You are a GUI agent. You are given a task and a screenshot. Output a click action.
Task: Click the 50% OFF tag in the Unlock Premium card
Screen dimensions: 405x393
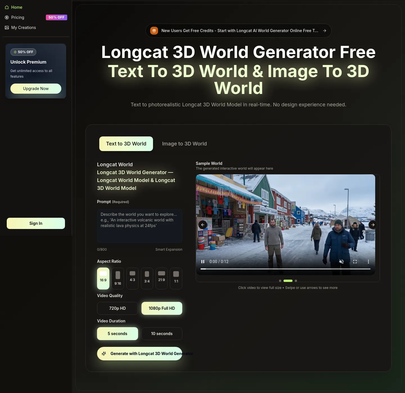pos(23,52)
